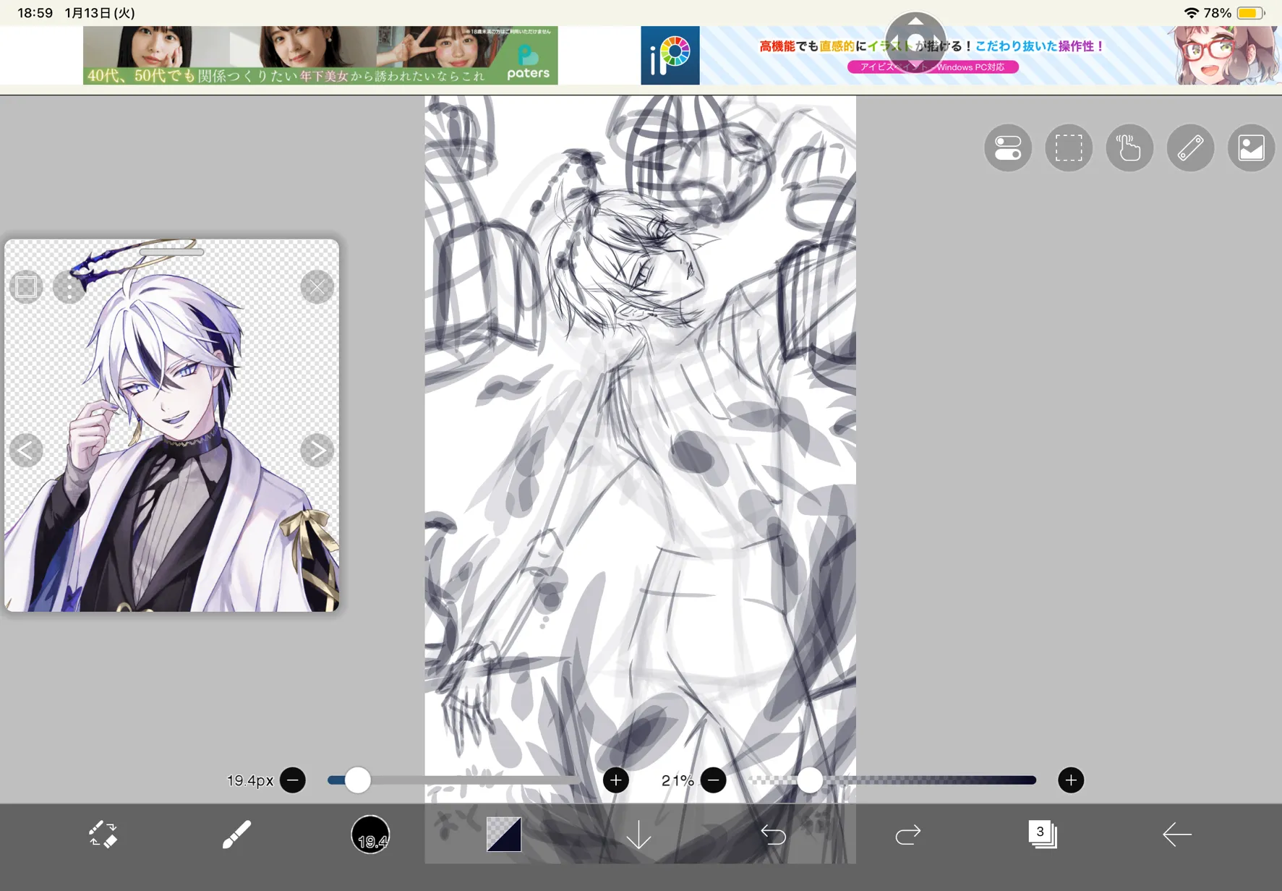The height and width of the screenshot is (891, 1282).
Task: Tap the battery status icon
Action: point(1252,13)
